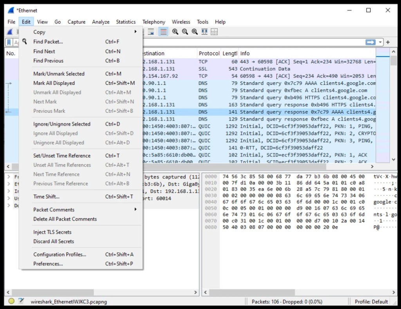Expand the second packet detail tree row (Et)
401x309 pixels.
(x=9, y=184)
